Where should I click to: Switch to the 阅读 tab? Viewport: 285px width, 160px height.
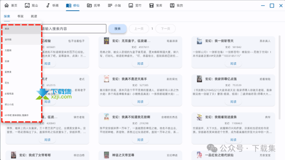point(34,16)
